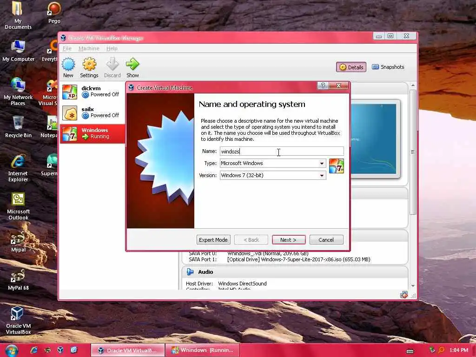The width and height of the screenshot is (476, 357).
Task: Click the New virtual machine toolbar icon
Action: [x=68, y=67]
